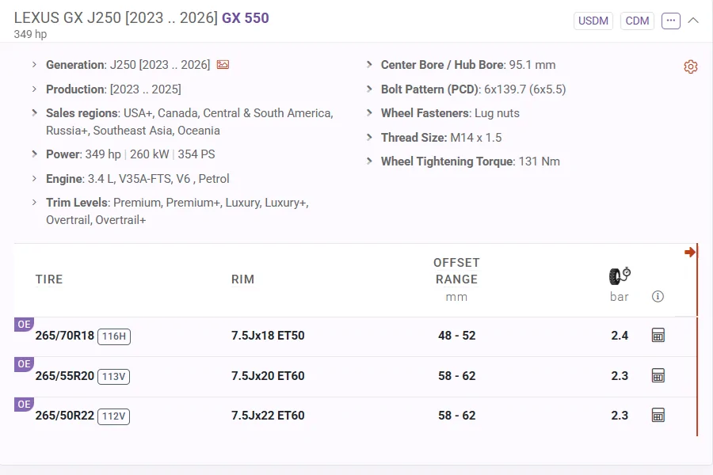Click the red arrow scroll indicator
The image size is (713, 475).
689,253
